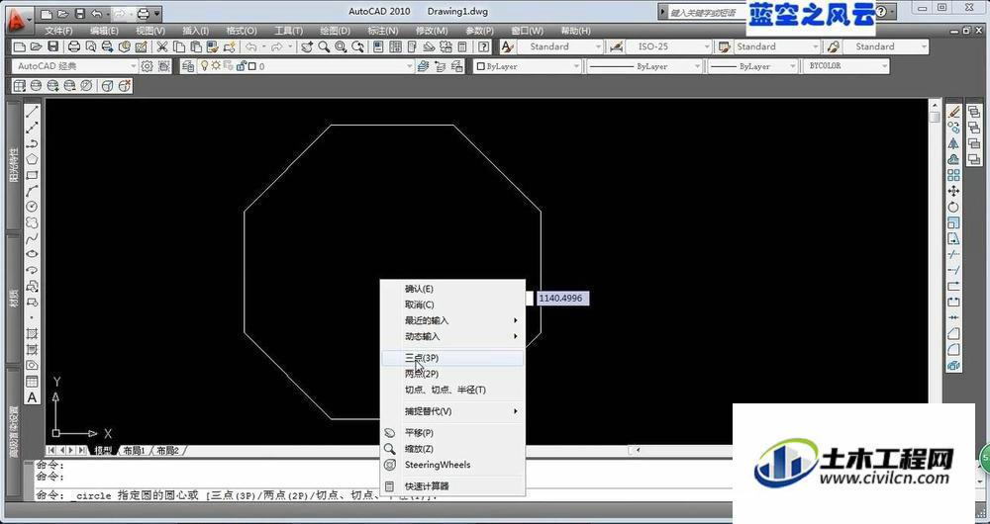The width and height of the screenshot is (990, 524).
Task: Select the Move tool in Modify toolbar
Action: tap(953, 191)
